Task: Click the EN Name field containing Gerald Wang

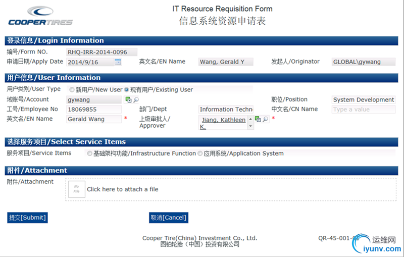Action: click(94, 119)
